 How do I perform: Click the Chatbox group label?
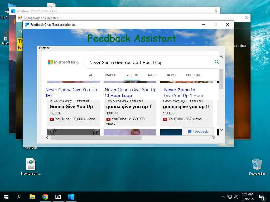click(44, 48)
